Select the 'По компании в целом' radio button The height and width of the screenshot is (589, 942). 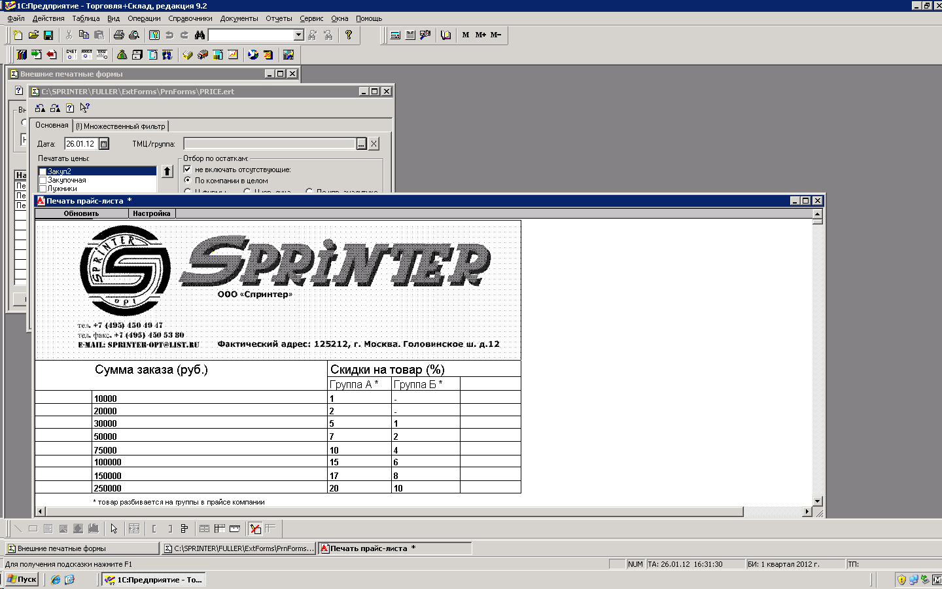(x=188, y=181)
